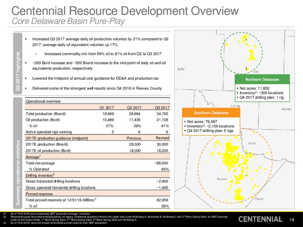Click the 'Lea' county label on map
This screenshot has width=303, height=227.
[x=256, y=72]
